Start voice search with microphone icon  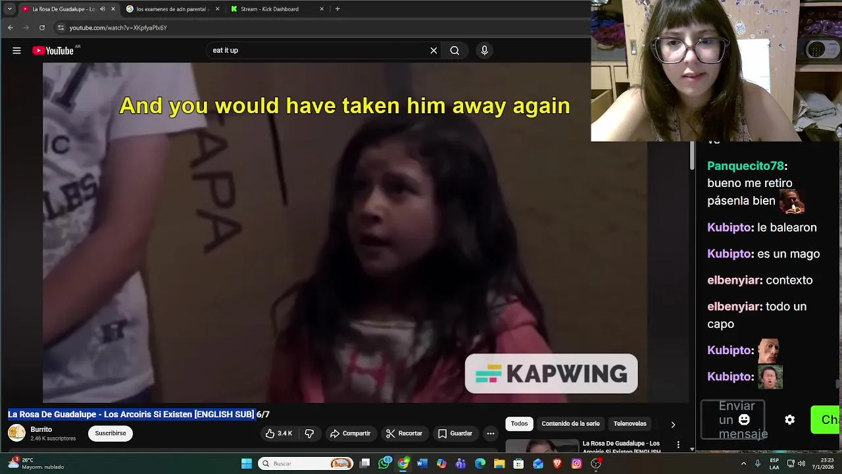484,51
